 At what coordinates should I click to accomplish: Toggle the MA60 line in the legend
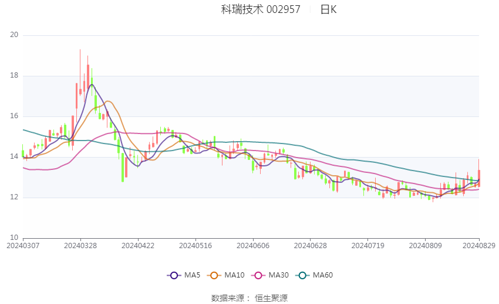point(314,275)
